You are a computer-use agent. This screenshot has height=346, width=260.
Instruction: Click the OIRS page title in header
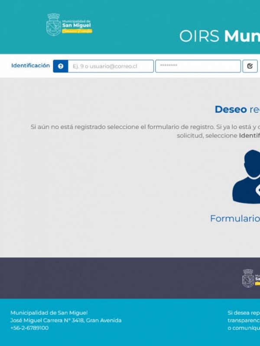219,36
